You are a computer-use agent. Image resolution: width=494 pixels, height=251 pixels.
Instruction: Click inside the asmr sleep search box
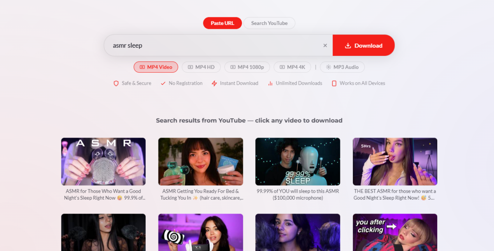click(206, 45)
